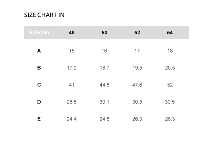
Task: Select the row B label
Action: 39,68
